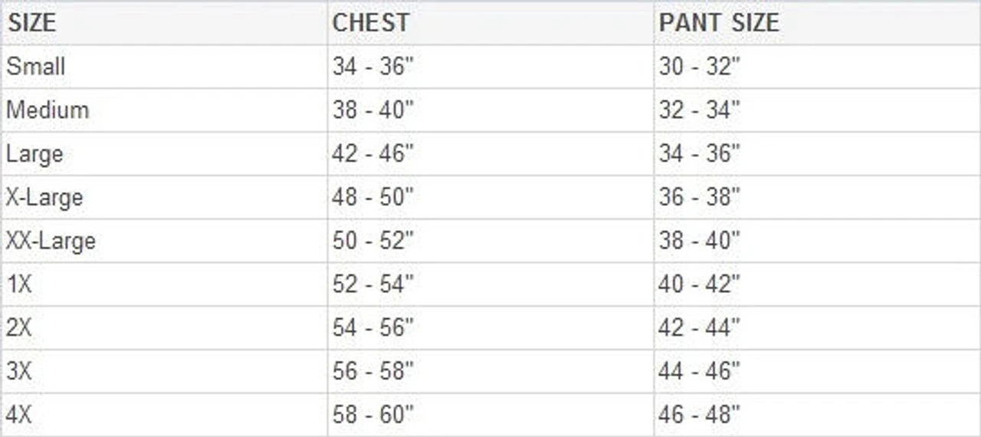Click the CHEST column header
The width and height of the screenshot is (981, 437).
click(x=370, y=23)
